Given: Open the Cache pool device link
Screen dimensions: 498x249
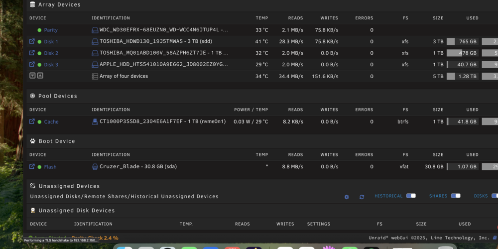Looking at the screenshot, I should coord(51,122).
